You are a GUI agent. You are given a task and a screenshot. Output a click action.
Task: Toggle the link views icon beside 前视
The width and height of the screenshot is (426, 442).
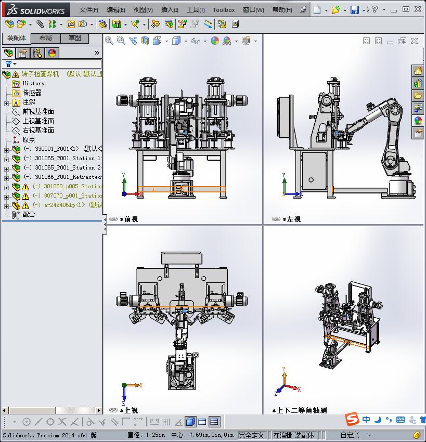pos(113,219)
